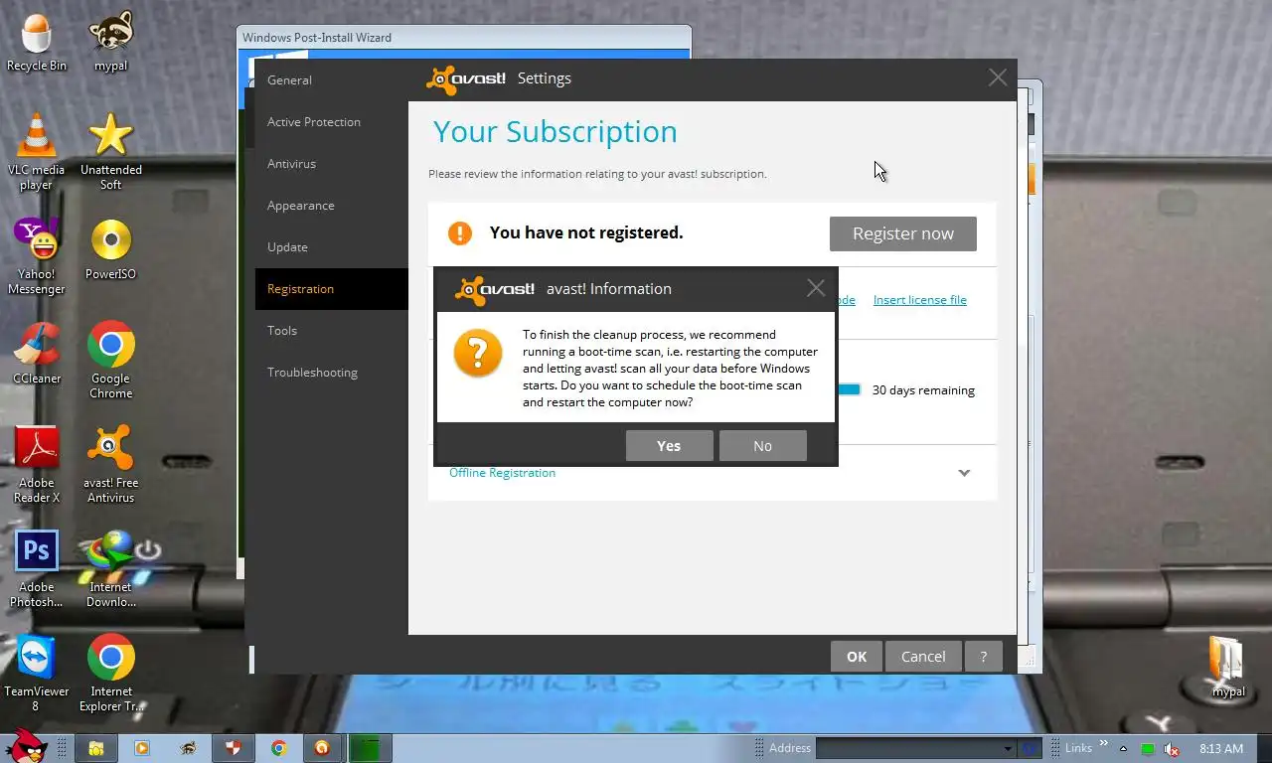Open the Chrome taskbar icon
The width and height of the screenshot is (1272, 763).
point(278,748)
